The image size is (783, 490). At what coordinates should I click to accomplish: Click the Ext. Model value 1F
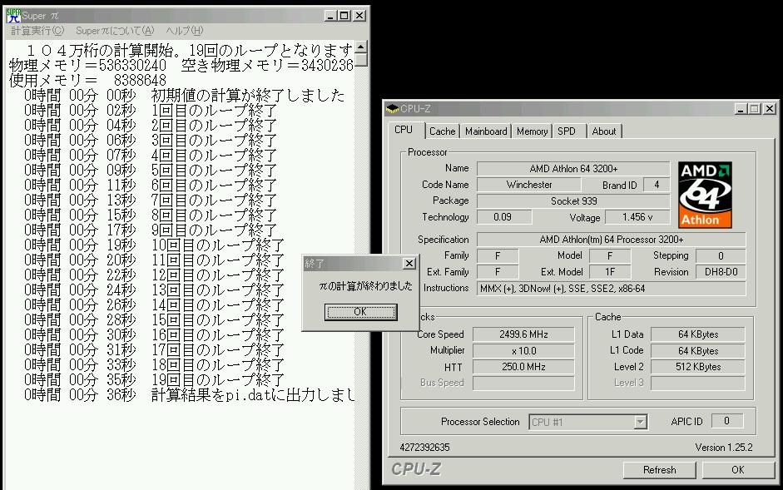610,272
